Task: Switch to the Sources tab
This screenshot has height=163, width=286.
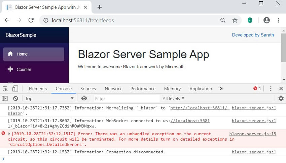Action: (x=88, y=89)
